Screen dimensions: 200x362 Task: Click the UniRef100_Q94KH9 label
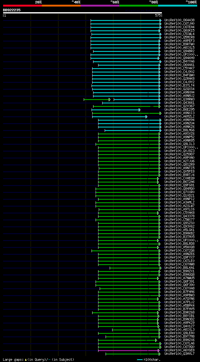[179, 58]
